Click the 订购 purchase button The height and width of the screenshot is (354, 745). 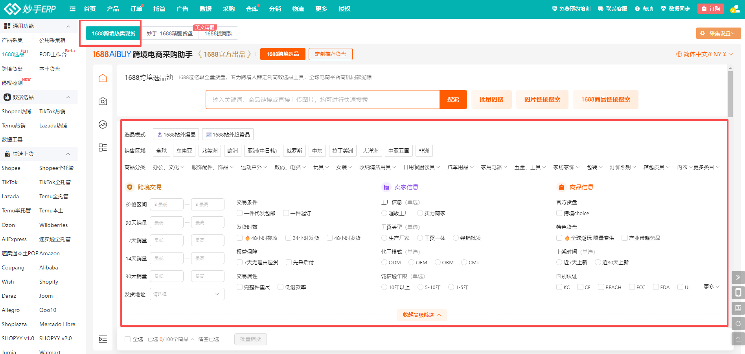[710, 9]
